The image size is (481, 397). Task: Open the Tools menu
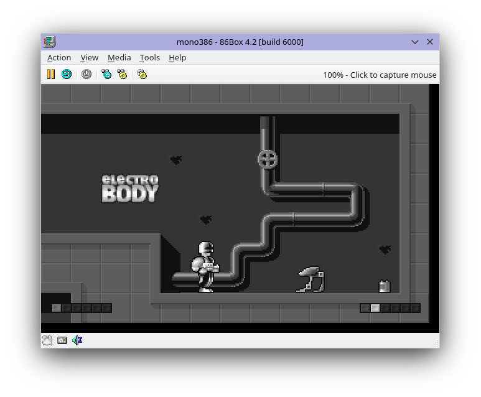(x=150, y=58)
